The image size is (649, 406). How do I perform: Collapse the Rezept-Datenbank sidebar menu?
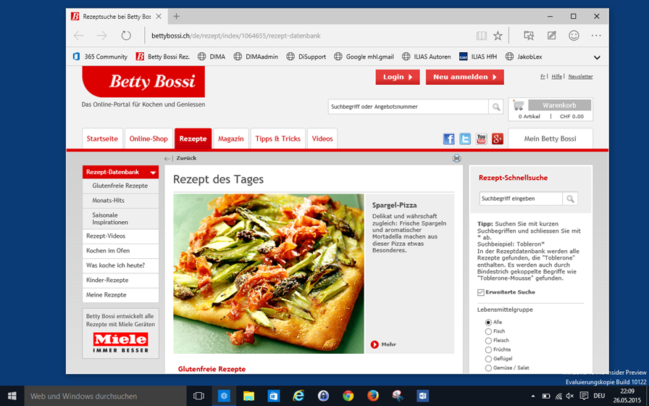point(153,173)
